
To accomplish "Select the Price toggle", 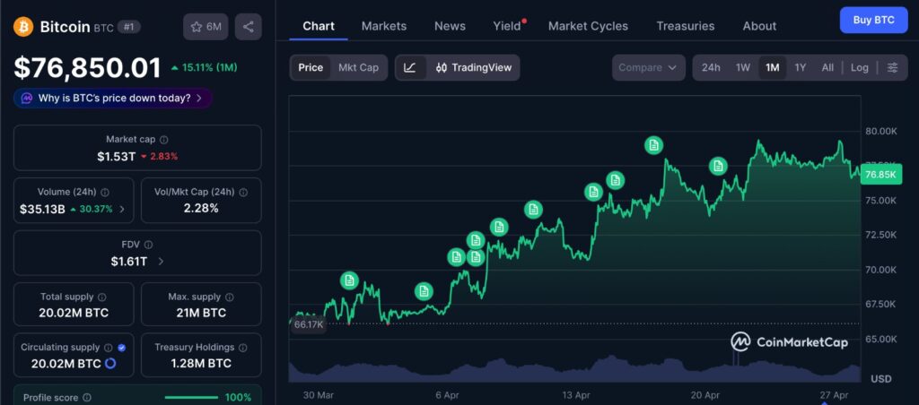I will (x=311, y=67).
